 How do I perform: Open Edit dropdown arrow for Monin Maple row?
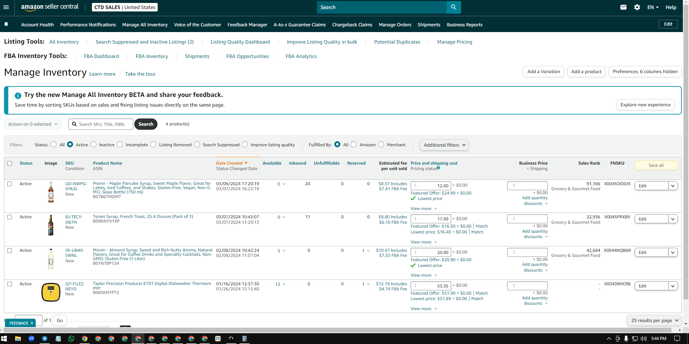click(x=673, y=186)
